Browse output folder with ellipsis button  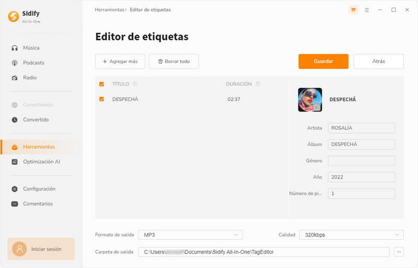[399, 252]
